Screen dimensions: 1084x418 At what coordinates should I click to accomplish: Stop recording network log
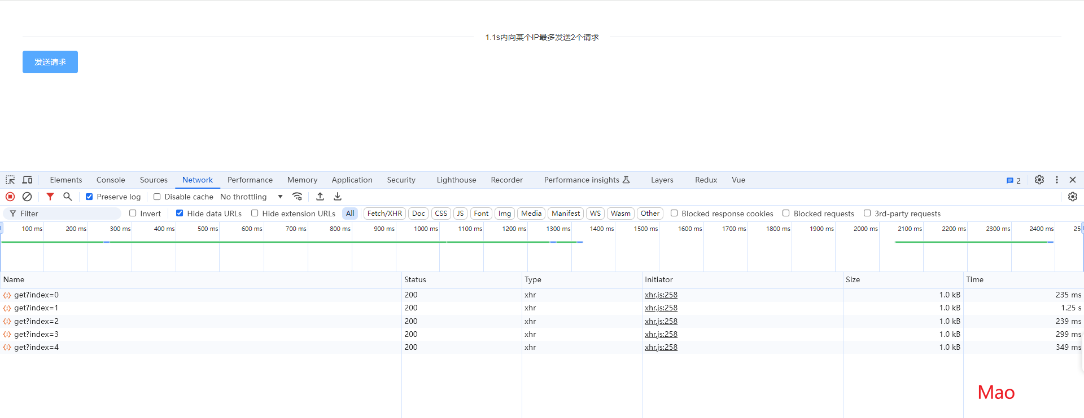point(10,197)
